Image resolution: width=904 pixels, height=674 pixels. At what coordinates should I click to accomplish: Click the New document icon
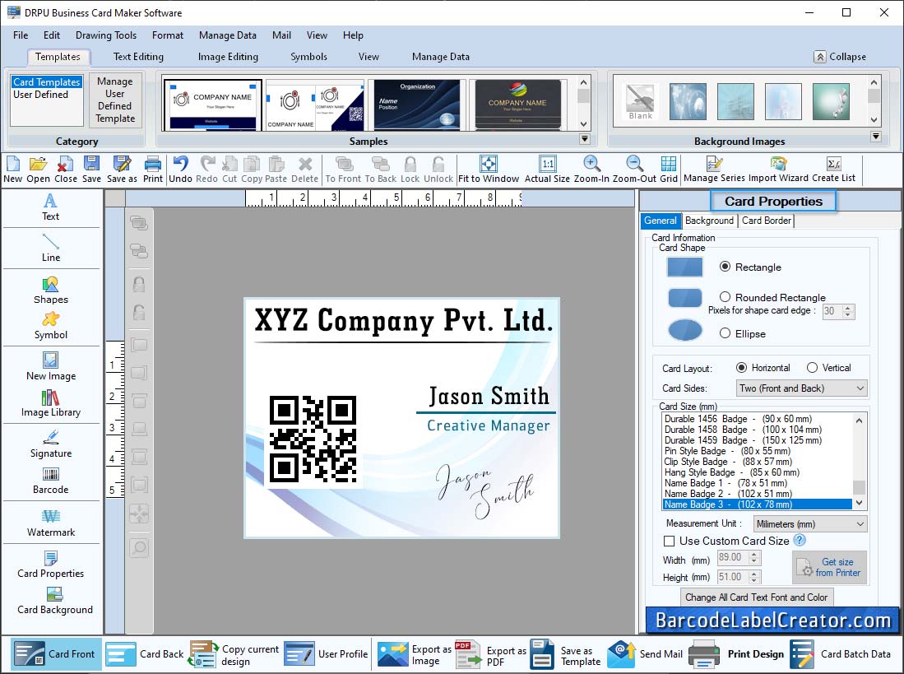[x=12, y=170]
